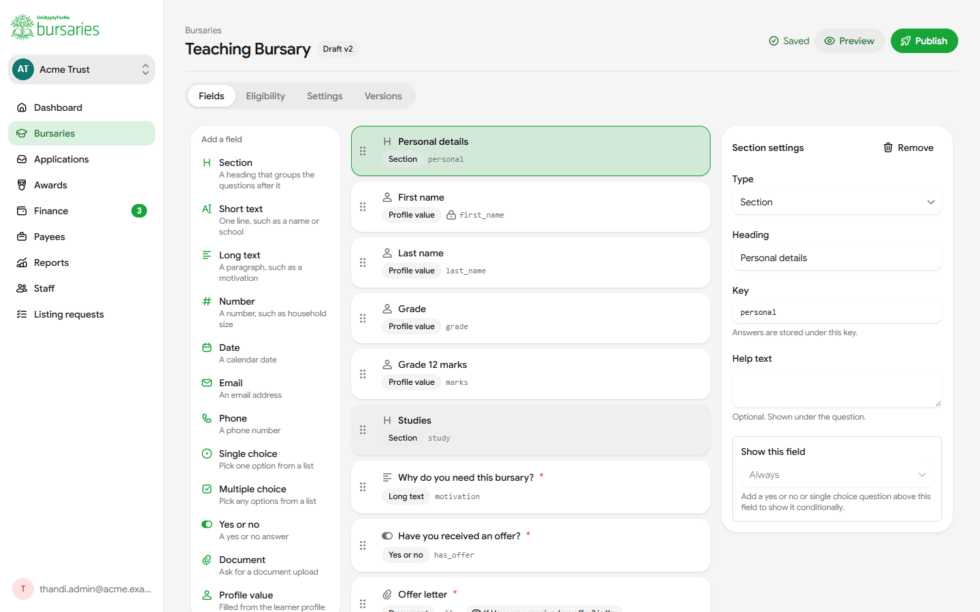Click the Single choice radio icon

point(207,454)
